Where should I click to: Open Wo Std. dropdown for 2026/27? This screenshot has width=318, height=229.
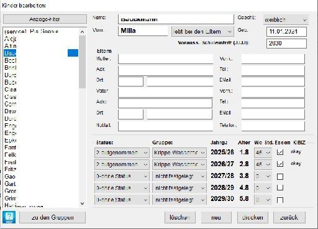(x=263, y=164)
